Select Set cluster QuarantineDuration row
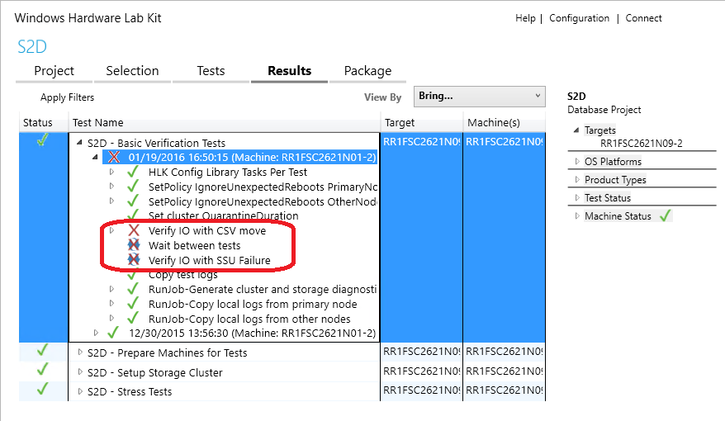The height and width of the screenshot is (421, 725). [x=223, y=215]
